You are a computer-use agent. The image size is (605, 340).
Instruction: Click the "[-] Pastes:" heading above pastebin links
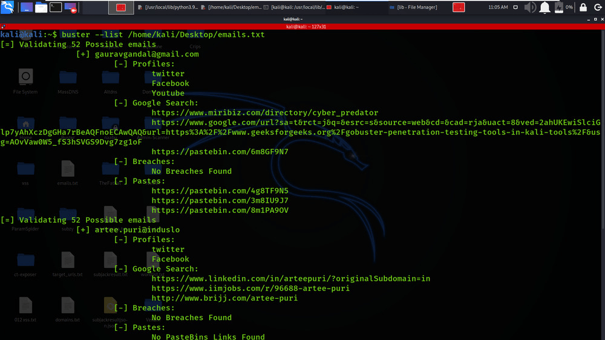click(139, 181)
